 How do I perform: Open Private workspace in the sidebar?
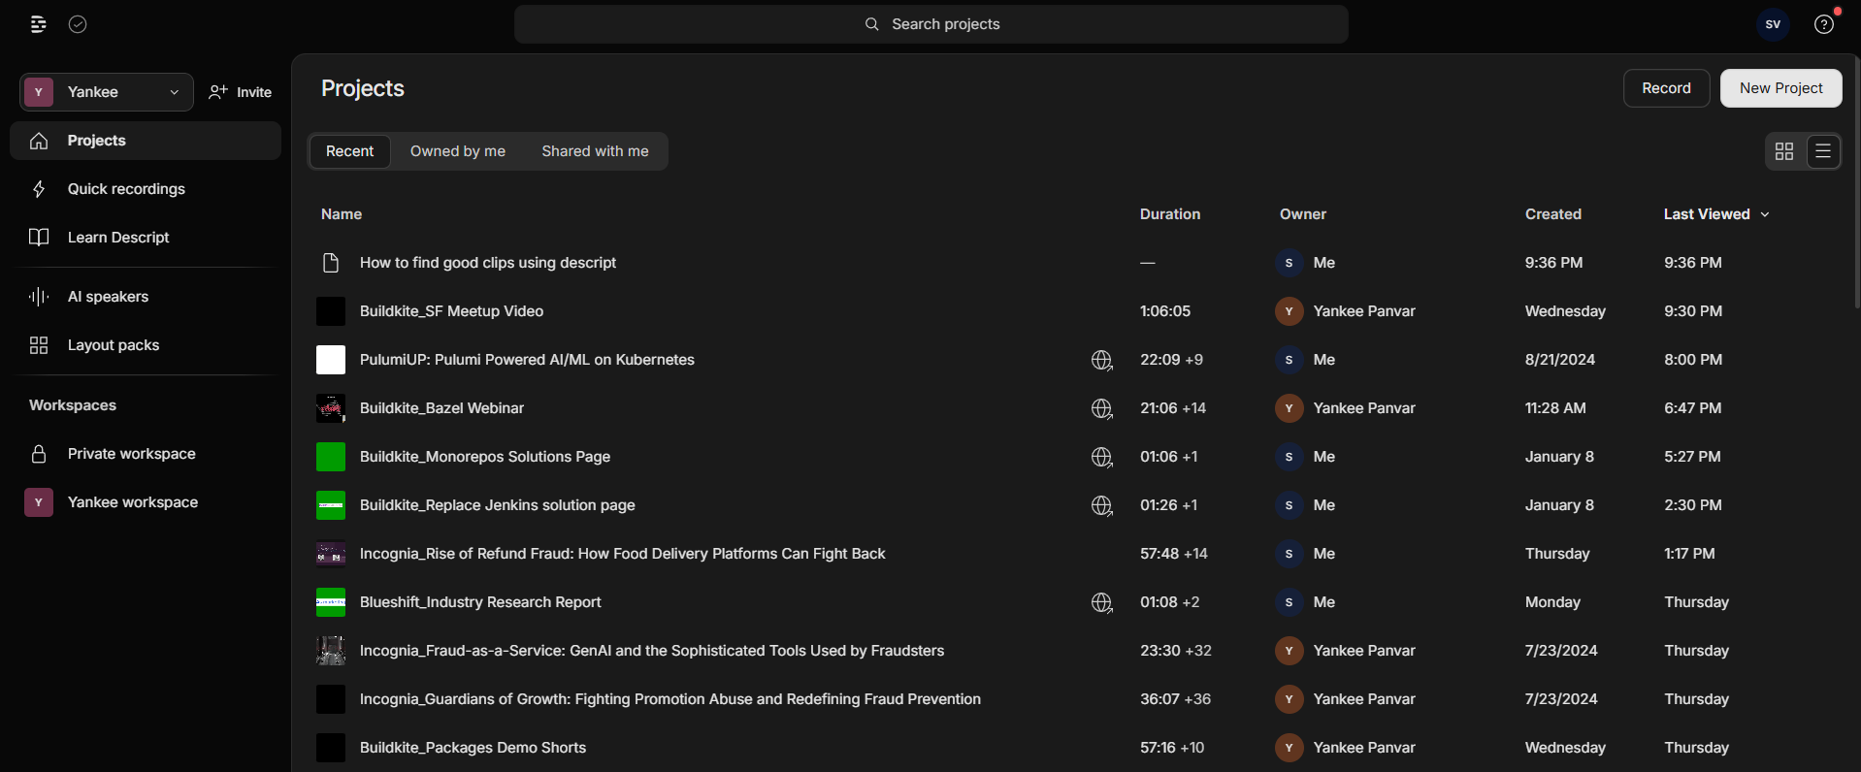coord(131,454)
